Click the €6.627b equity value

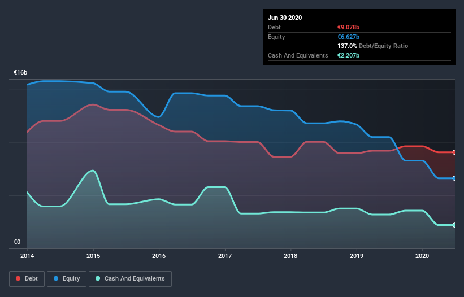tap(348, 37)
